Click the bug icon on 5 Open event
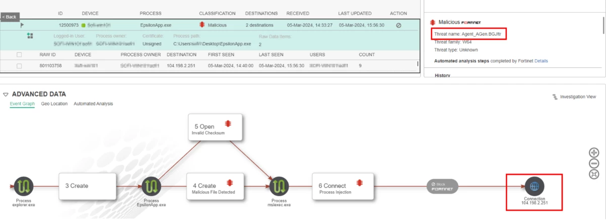This screenshot has width=606, height=220. pyautogui.click(x=228, y=123)
